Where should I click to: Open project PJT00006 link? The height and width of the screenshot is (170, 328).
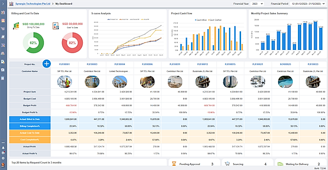click(147, 64)
